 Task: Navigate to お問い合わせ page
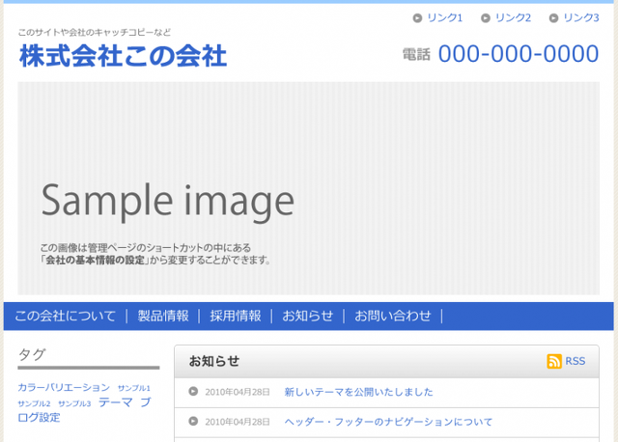tap(393, 316)
